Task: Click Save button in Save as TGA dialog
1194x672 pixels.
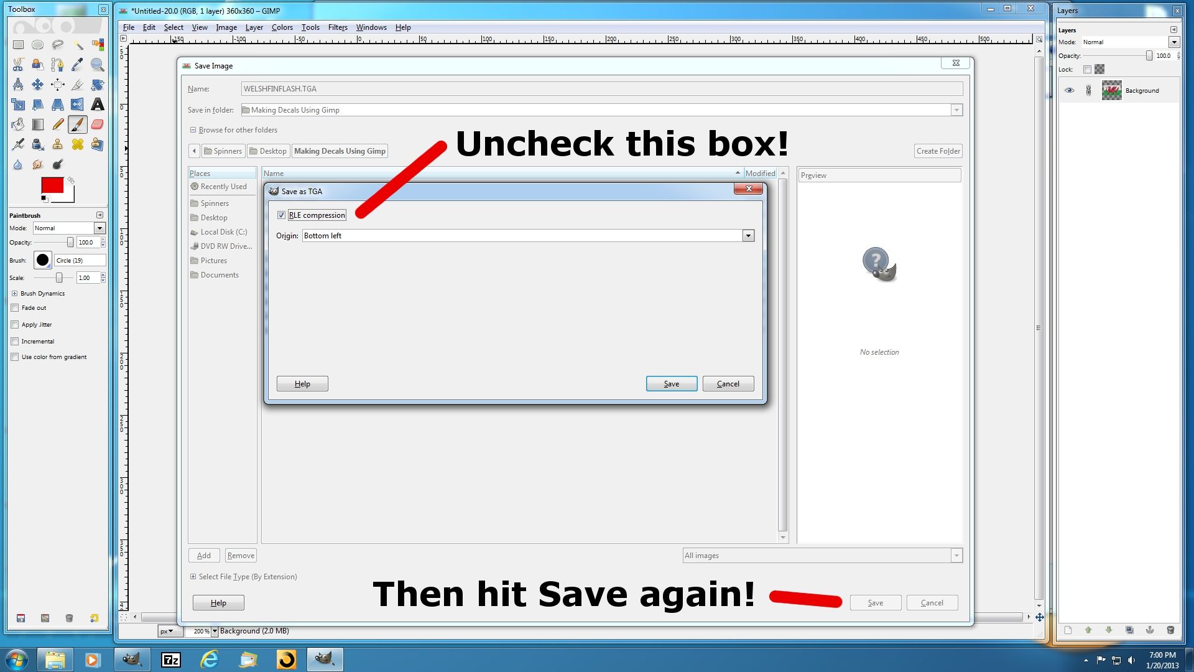Action: 671,383
